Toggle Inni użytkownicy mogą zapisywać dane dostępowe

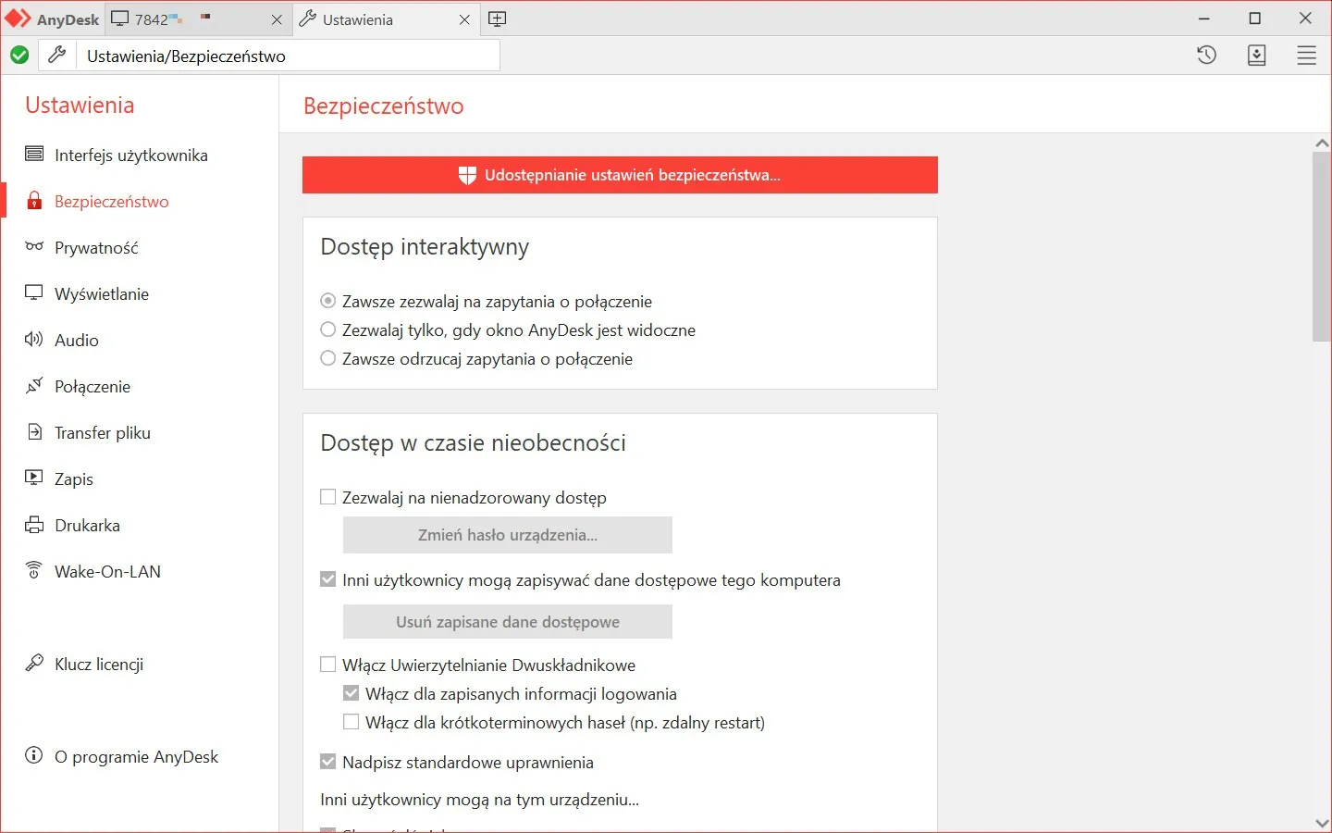tap(327, 579)
